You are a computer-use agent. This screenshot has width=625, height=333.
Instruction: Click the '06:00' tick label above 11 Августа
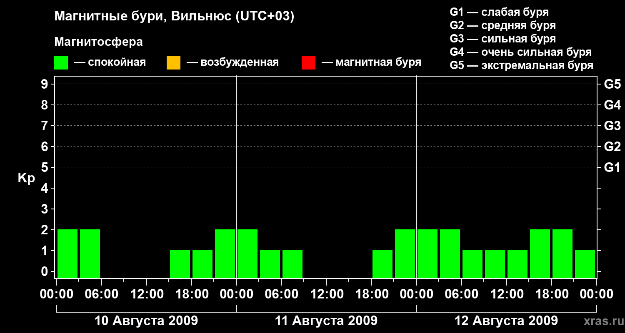tap(281, 294)
